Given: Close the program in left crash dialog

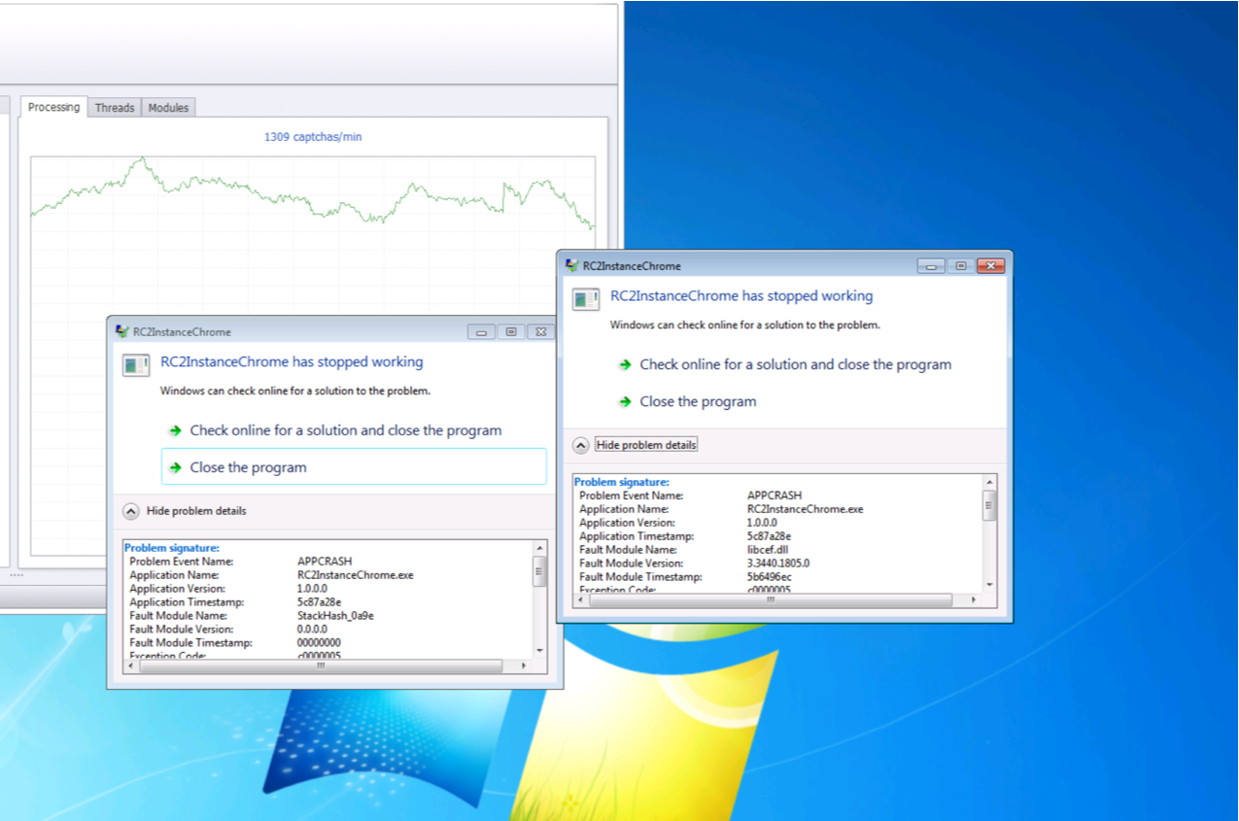Looking at the screenshot, I should [x=354, y=466].
